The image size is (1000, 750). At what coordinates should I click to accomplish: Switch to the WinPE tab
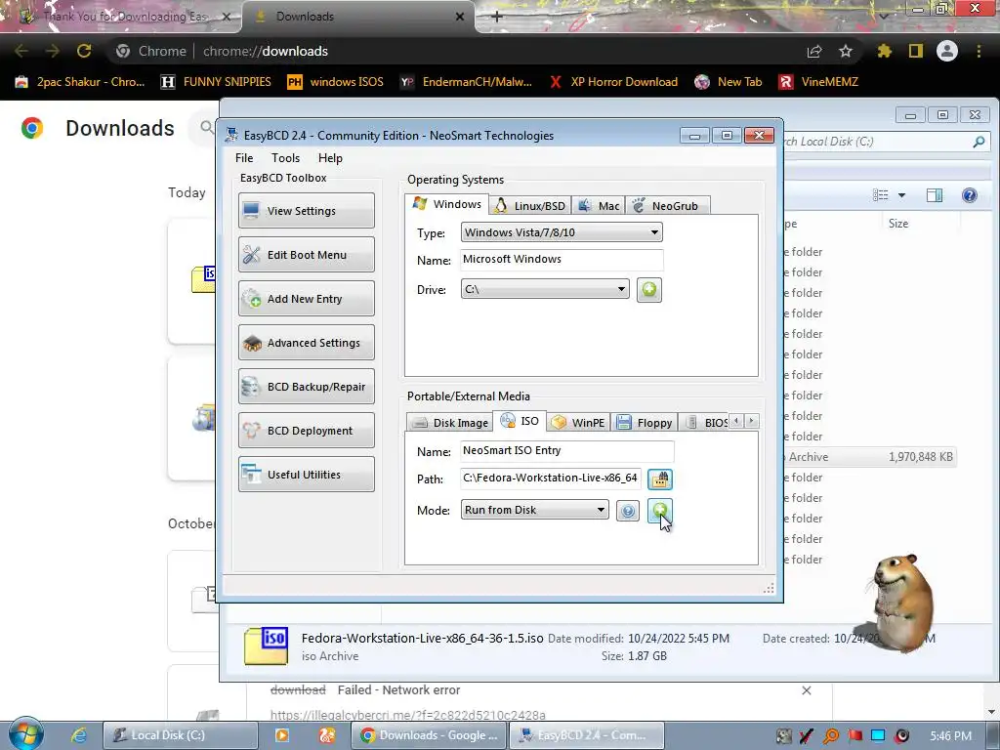coord(578,423)
